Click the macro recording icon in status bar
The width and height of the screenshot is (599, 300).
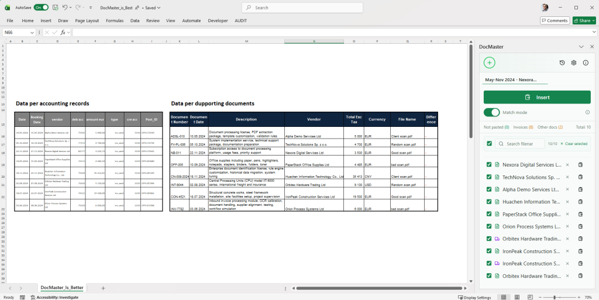point(23,297)
